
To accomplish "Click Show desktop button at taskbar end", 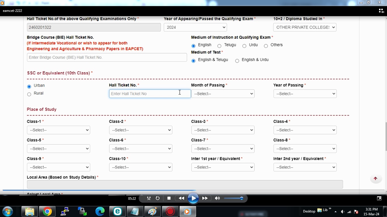I will click(x=385, y=212).
